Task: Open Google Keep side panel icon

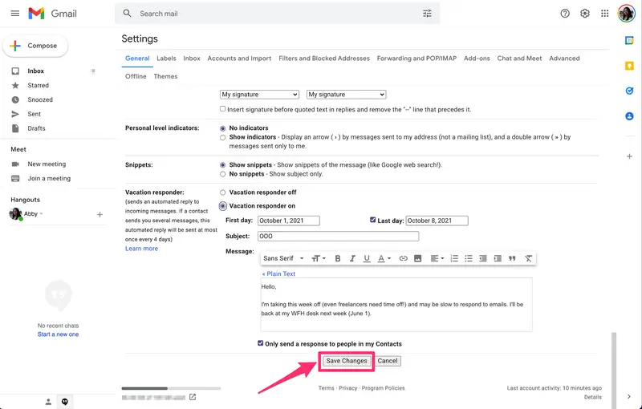Action: pos(629,66)
